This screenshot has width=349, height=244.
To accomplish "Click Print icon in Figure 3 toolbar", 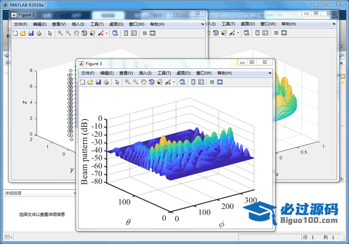I will [x=106, y=82].
